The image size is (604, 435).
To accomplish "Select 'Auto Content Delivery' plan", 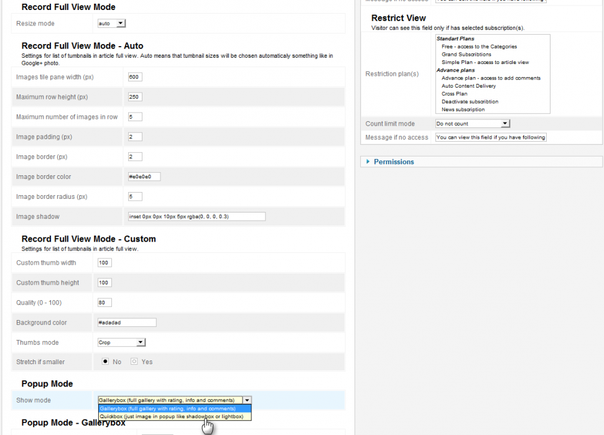I will pos(468,86).
